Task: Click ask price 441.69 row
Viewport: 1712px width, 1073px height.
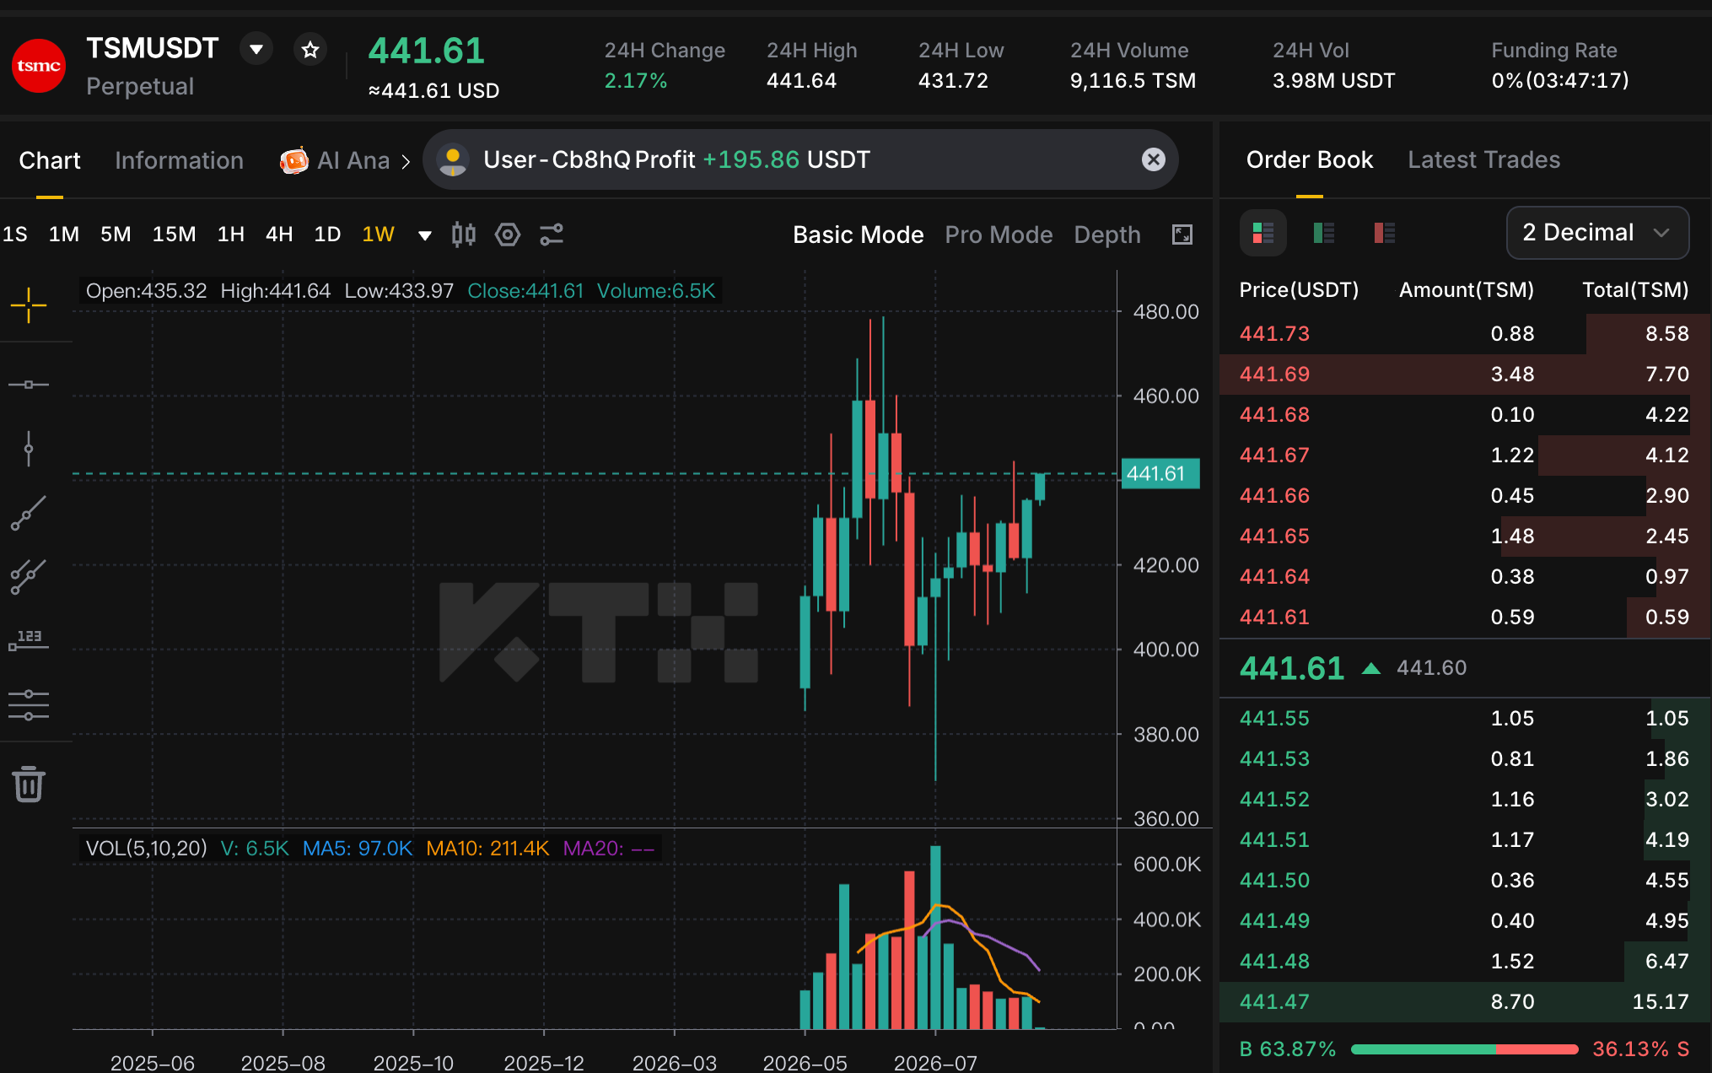Action: [1465, 374]
